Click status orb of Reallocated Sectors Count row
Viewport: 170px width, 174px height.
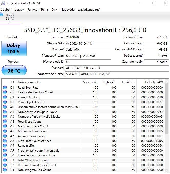pos(5,92)
